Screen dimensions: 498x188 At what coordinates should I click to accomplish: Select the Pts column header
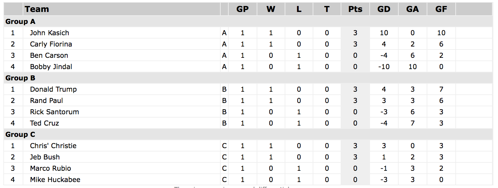coord(355,9)
